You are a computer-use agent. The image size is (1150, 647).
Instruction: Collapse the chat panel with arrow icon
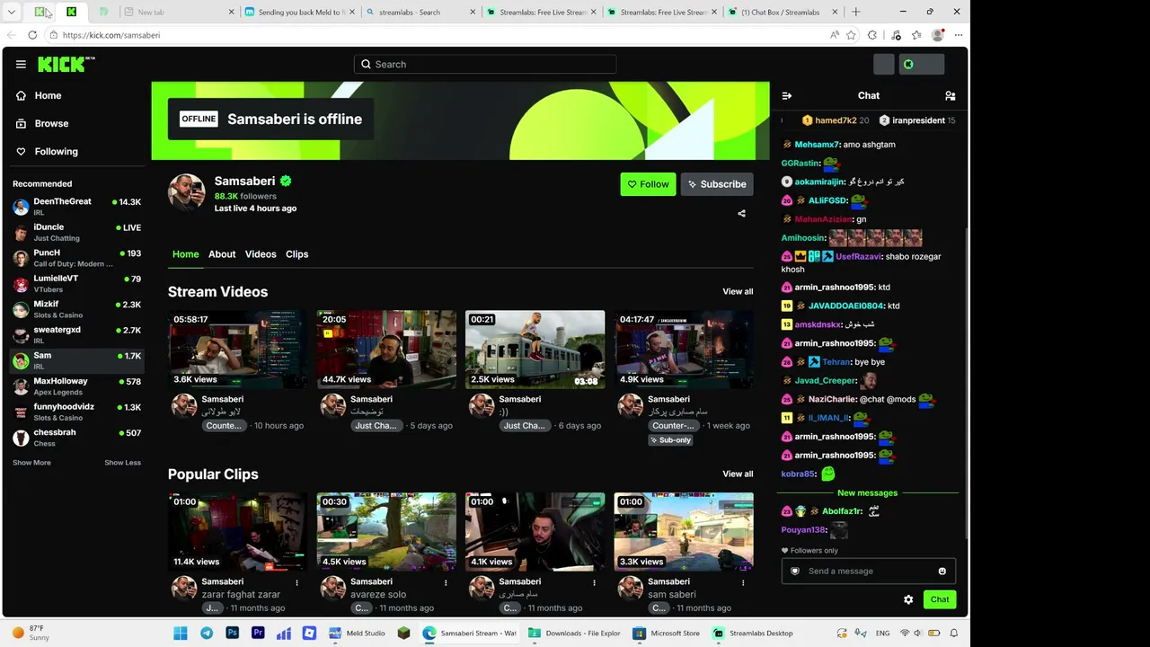coord(787,95)
